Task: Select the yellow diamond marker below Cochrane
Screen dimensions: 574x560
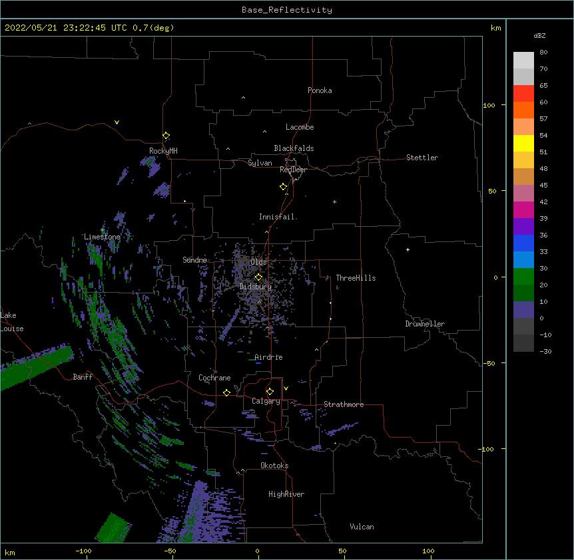Action: 226,392
